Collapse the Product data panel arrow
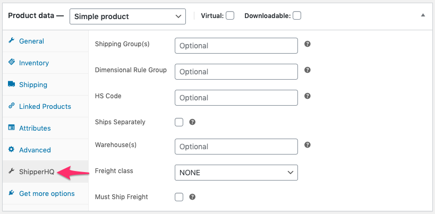 pyautogui.click(x=423, y=15)
